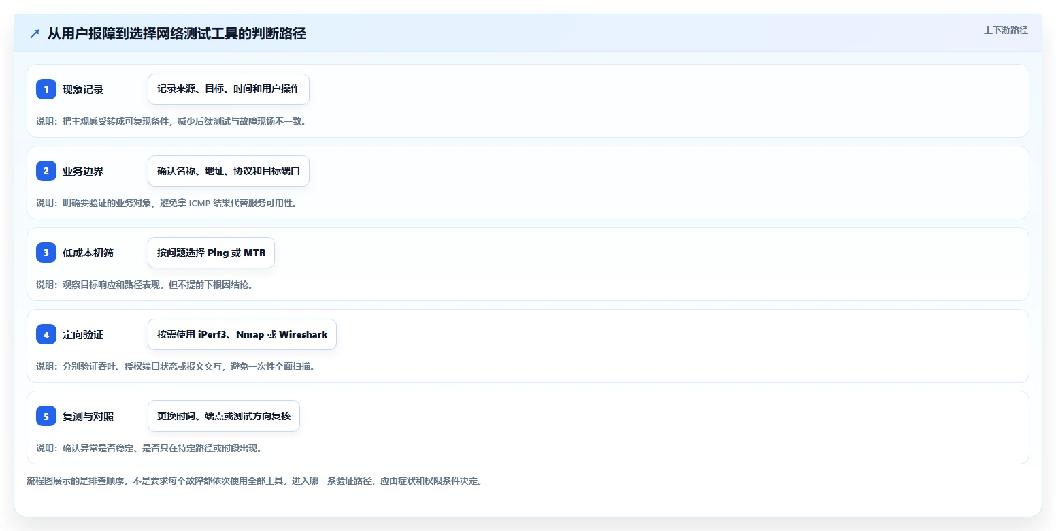Click the 复测与对照 step title
This screenshot has height=531, width=1056.
(88, 416)
